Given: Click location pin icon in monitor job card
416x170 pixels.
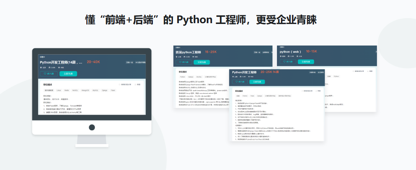Looking at the screenshot, I should (x=41, y=68).
